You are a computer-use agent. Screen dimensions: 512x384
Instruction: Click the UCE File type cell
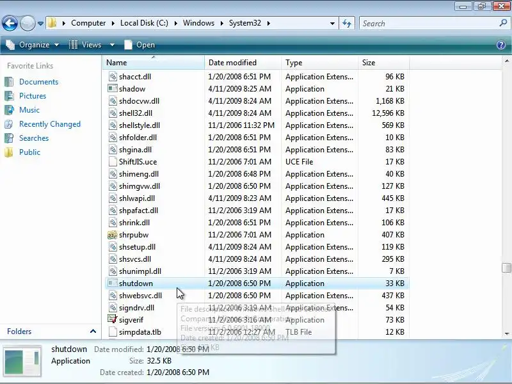pyautogui.click(x=299, y=162)
